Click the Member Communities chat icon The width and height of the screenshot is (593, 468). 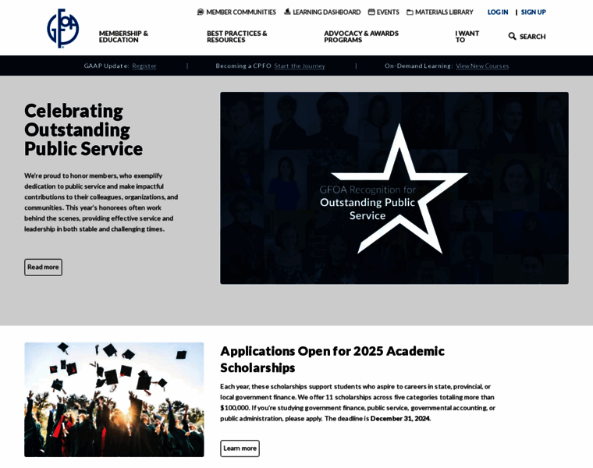click(201, 12)
